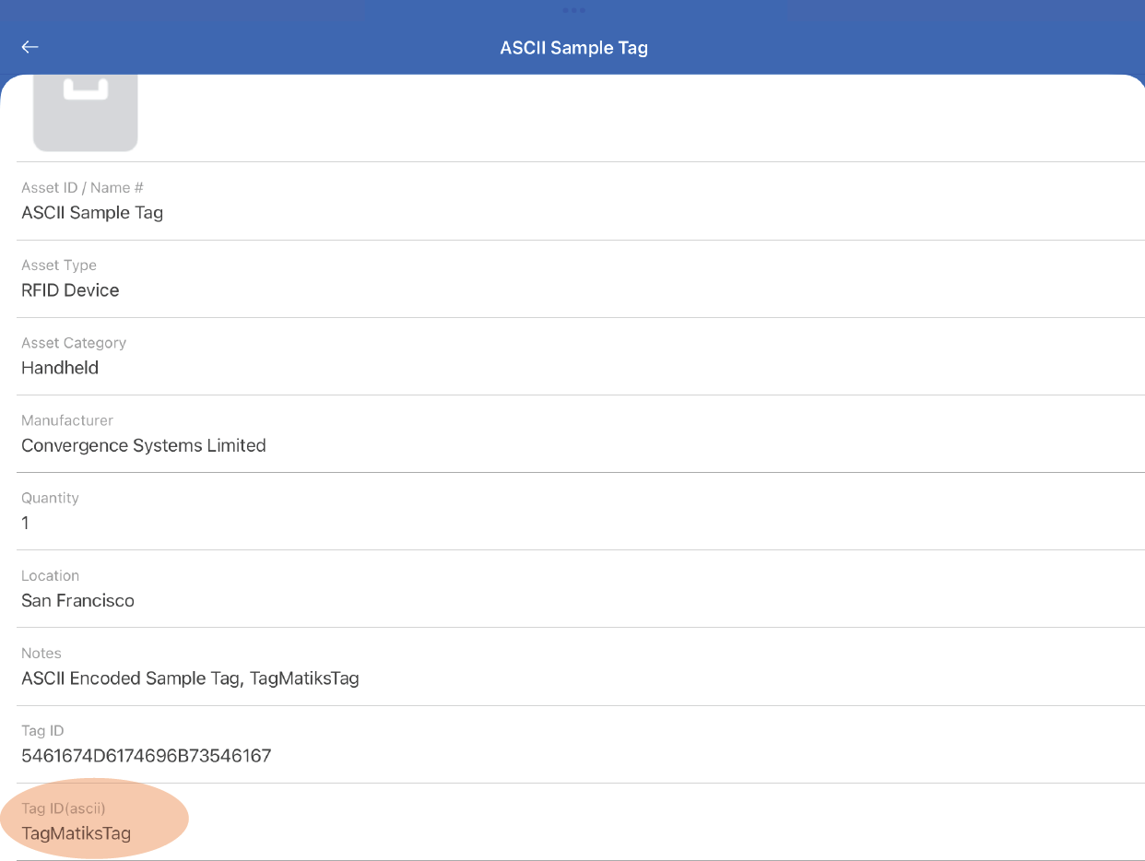Click the Quantity field label
Screen dimensions: 1145x861
tap(50, 498)
